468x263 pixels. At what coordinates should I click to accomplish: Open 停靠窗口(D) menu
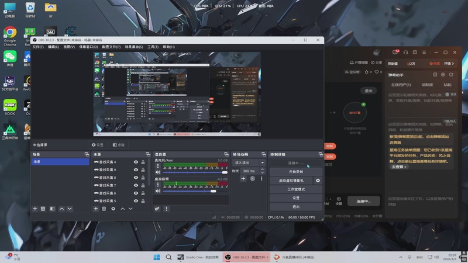click(88, 47)
